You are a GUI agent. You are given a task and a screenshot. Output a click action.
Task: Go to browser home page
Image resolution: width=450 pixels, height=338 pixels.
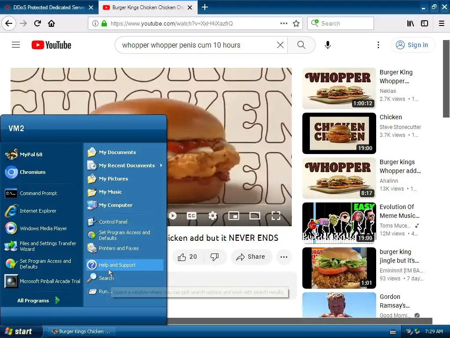(x=51, y=24)
